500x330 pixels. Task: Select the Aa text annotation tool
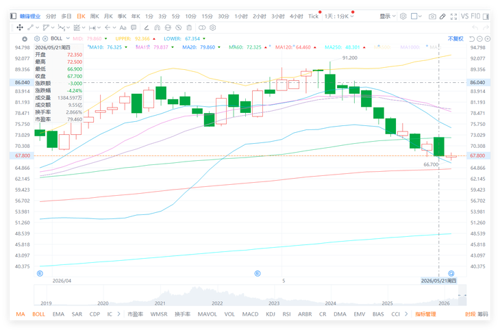click(x=123, y=28)
